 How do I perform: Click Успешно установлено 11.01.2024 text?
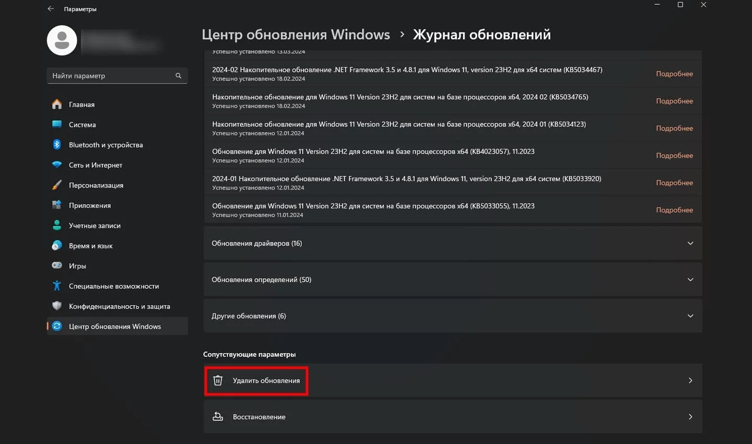[257, 215]
